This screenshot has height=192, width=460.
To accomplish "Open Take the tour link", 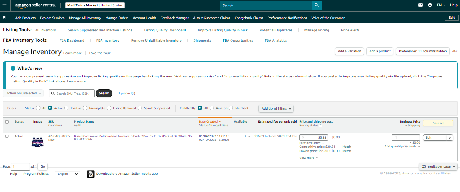I will [x=99, y=53].
